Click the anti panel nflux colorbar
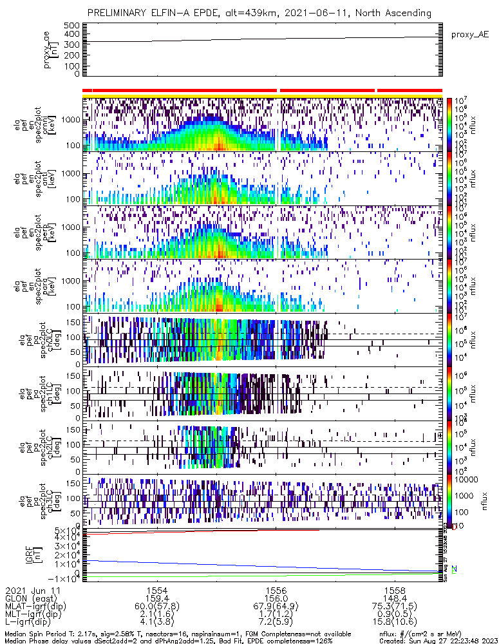499x644 pixels. (449, 178)
